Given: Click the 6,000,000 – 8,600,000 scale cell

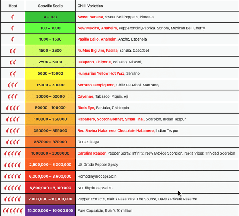Looking at the screenshot, I should coord(50,176).
